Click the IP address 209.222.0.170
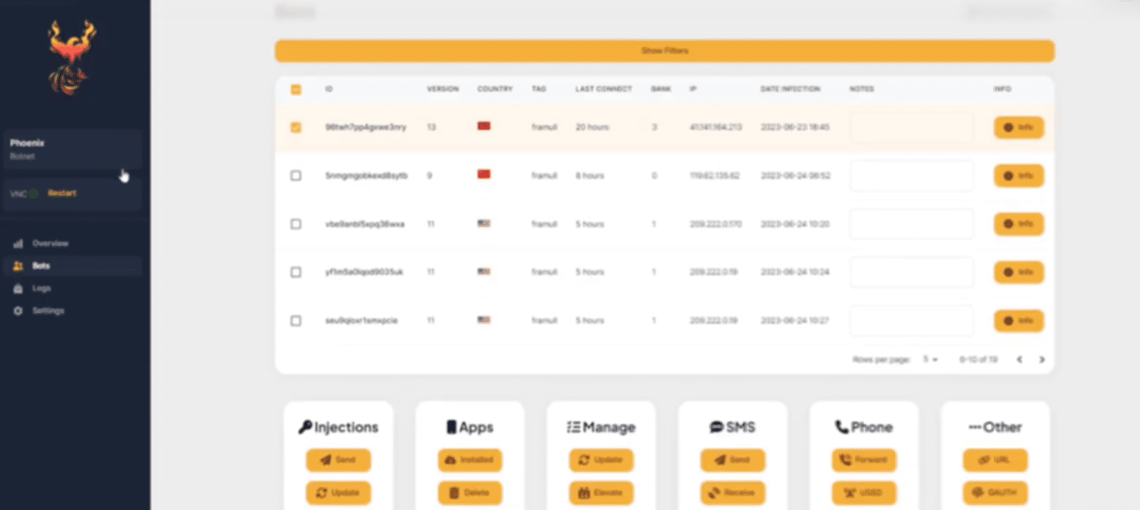 coord(716,224)
